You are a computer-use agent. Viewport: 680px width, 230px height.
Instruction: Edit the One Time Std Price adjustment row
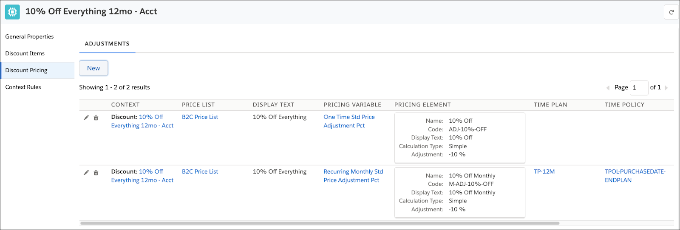click(x=86, y=118)
